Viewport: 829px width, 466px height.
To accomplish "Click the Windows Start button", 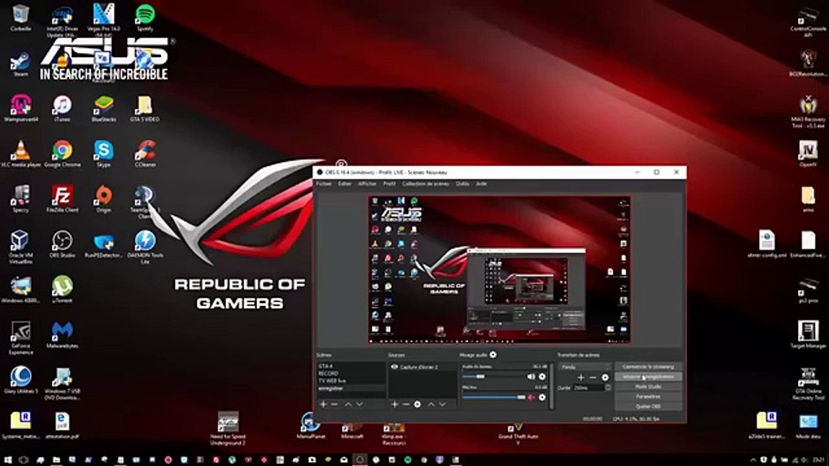I will point(8,460).
